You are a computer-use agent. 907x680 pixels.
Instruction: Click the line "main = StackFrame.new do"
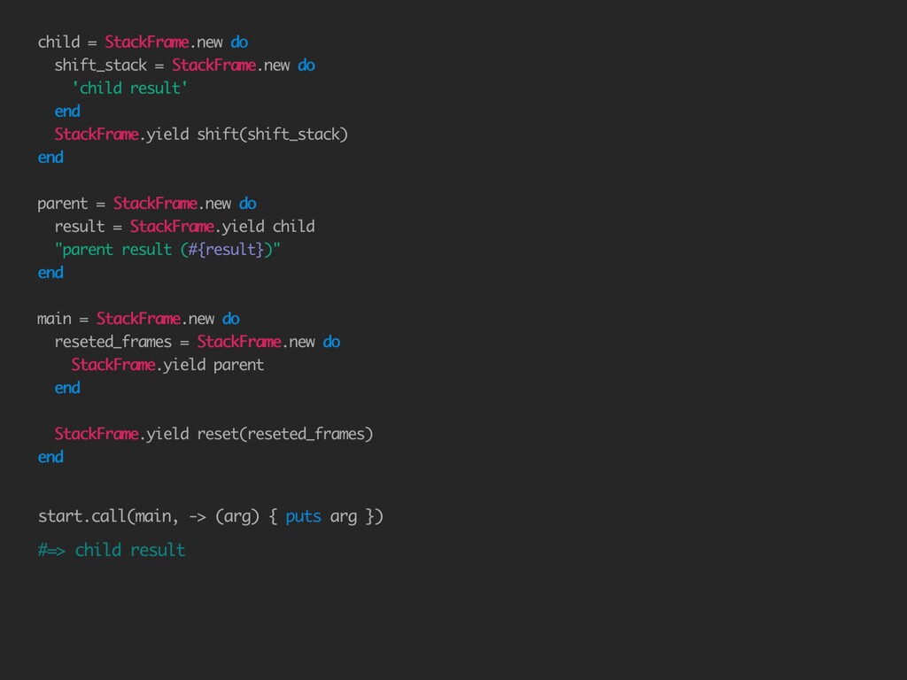pos(139,319)
